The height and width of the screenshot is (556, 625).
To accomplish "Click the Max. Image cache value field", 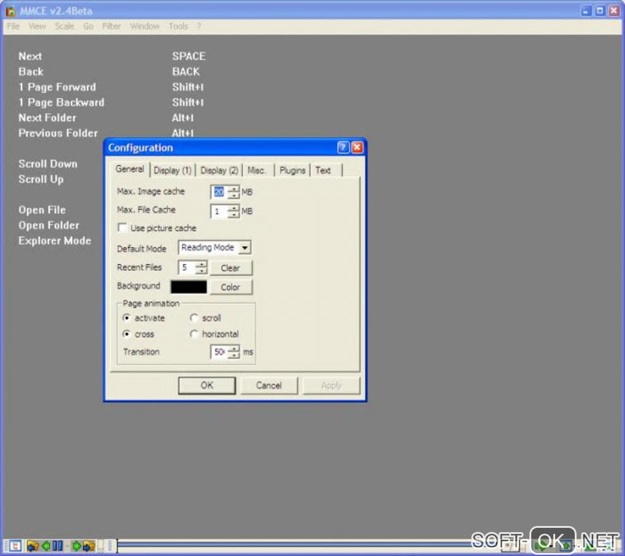I will (219, 192).
